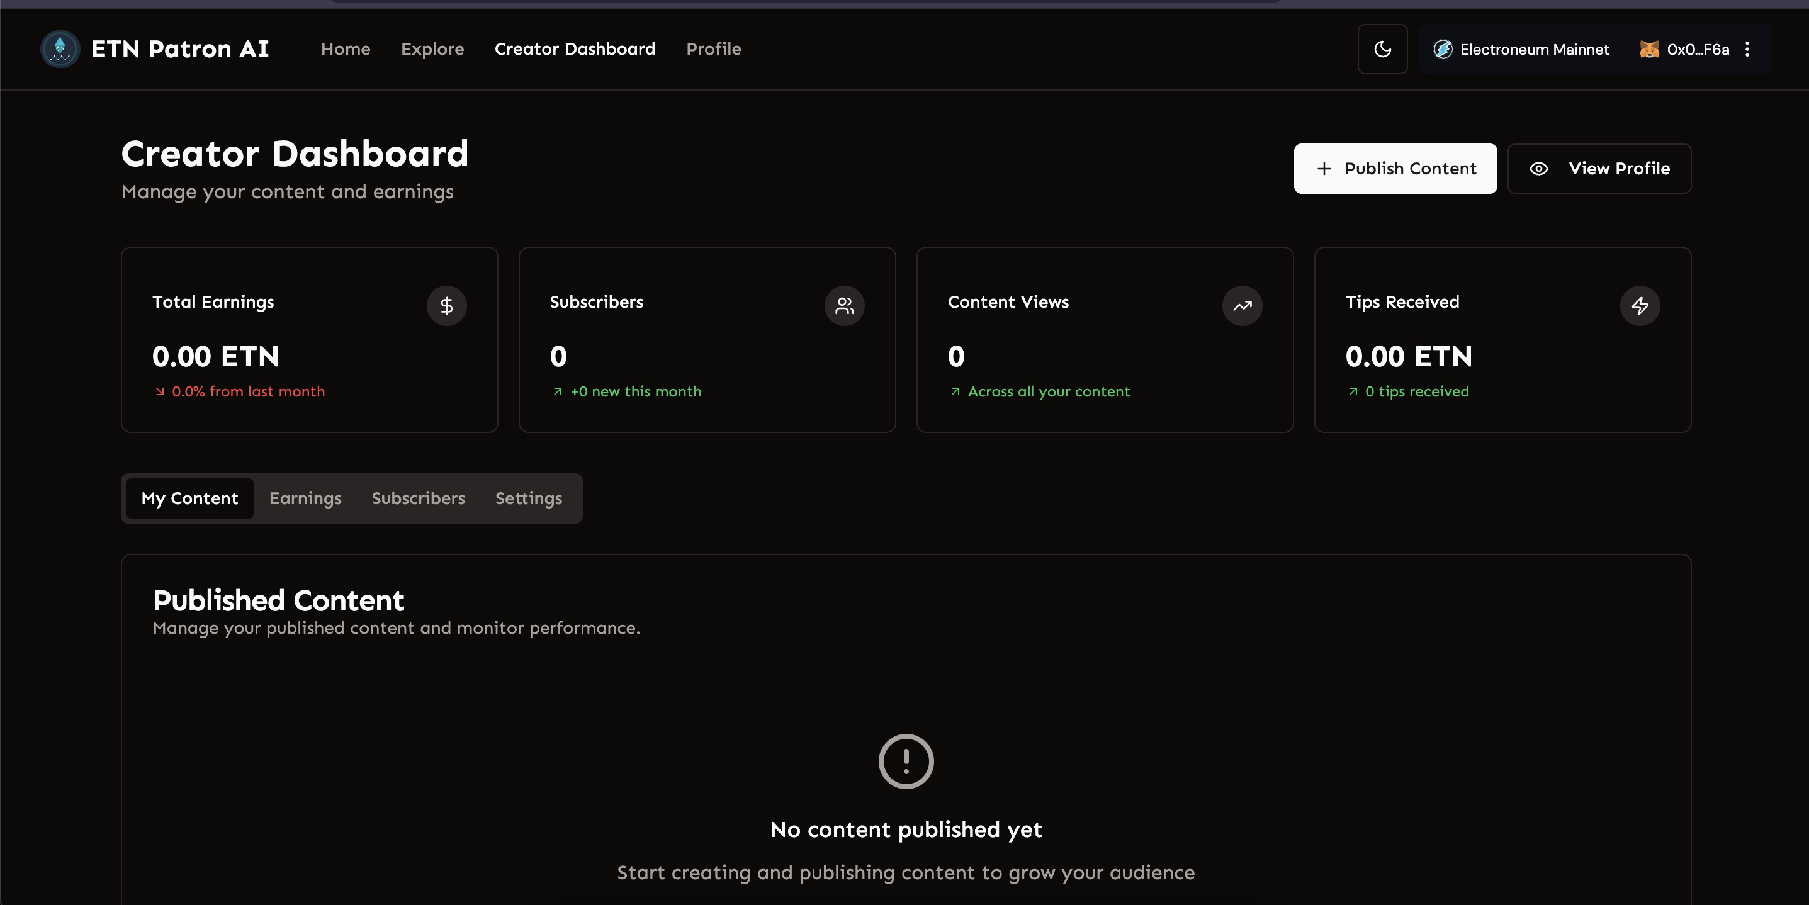The width and height of the screenshot is (1809, 905).
Task: Click the MetaMask fox wallet icon
Action: click(1648, 49)
